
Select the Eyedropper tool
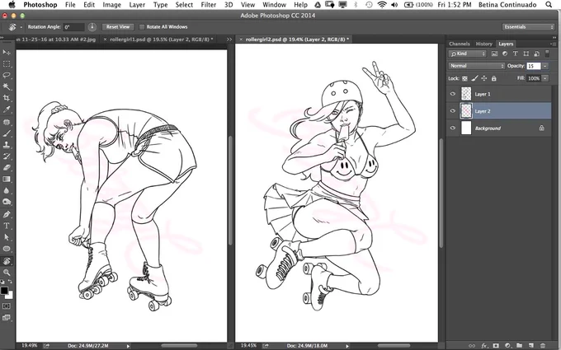point(7,110)
